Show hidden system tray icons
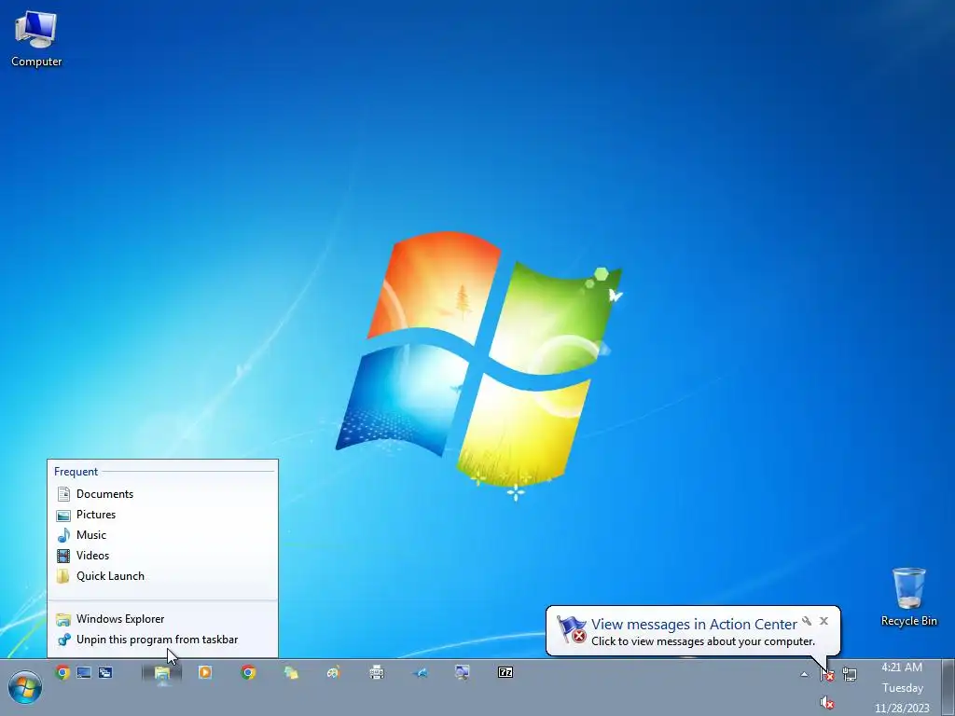The height and width of the screenshot is (716, 955). [804, 674]
